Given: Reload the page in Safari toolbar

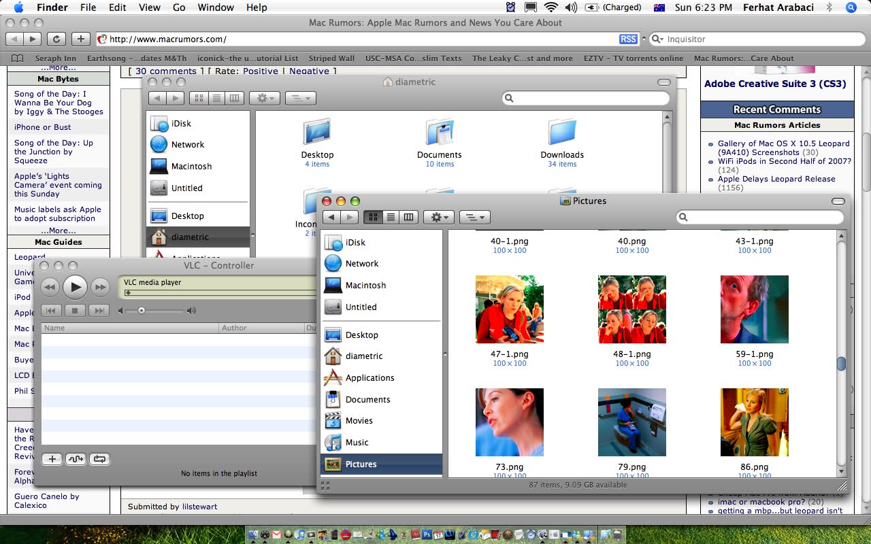Looking at the screenshot, I should coord(56,39).
